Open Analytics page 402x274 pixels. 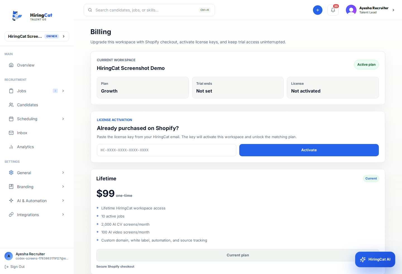click(37, 147)
